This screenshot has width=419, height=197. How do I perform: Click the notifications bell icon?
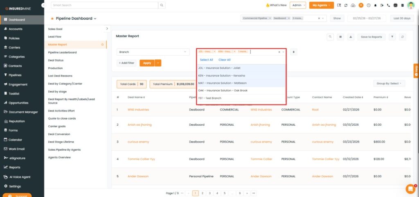[375, 5]
